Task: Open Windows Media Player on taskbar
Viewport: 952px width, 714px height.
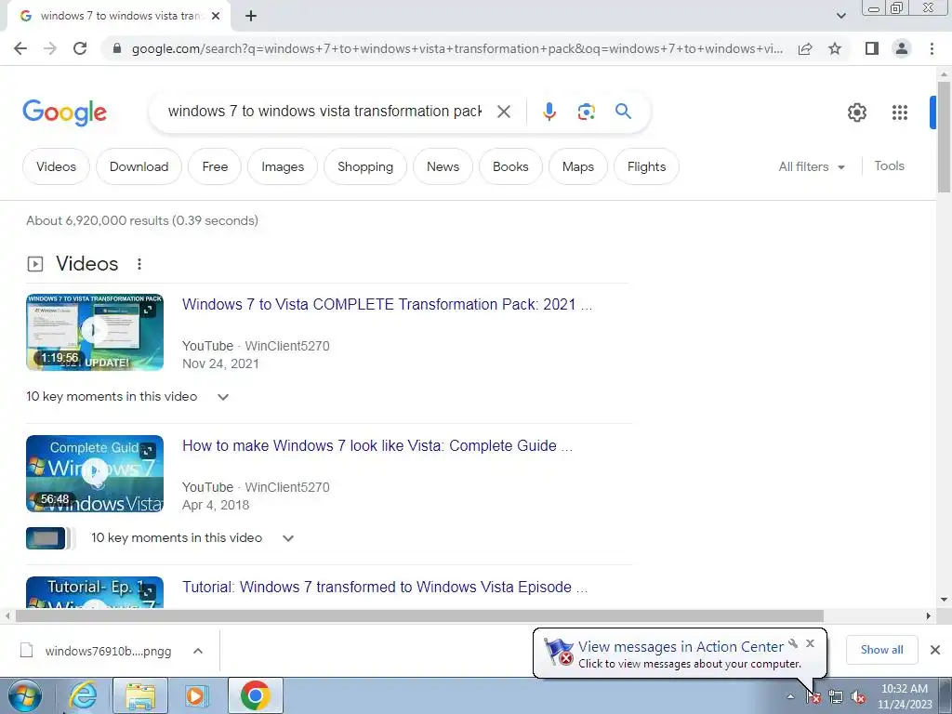Action: [x=195, y=695]
